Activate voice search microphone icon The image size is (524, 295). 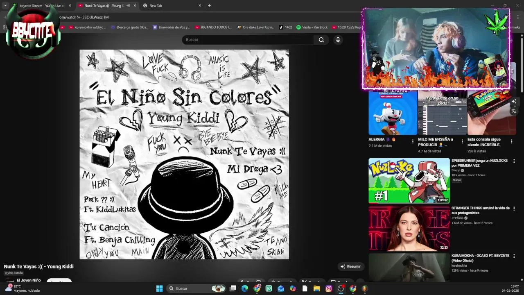338,40
